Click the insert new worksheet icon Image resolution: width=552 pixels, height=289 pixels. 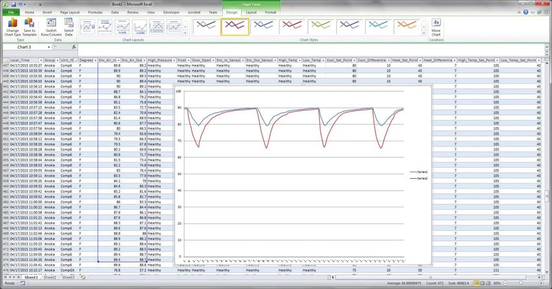click(83, 277)
